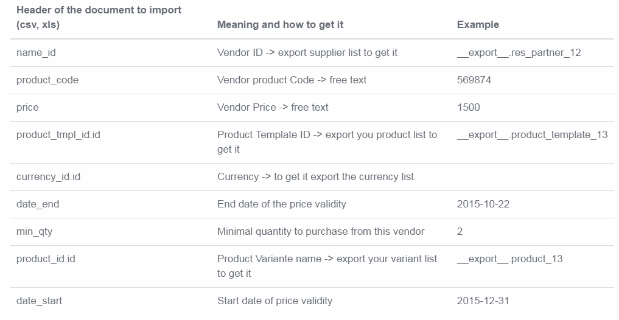Select product_tmpl_id.id cell text
The width and height of the screenshot is (619, 320).
(x=58, y=135)
